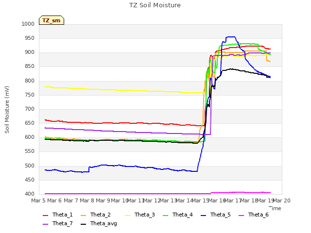311x233 pixels.
Task: Click the 800 y-axis tick label
Action: pos(30,81)
